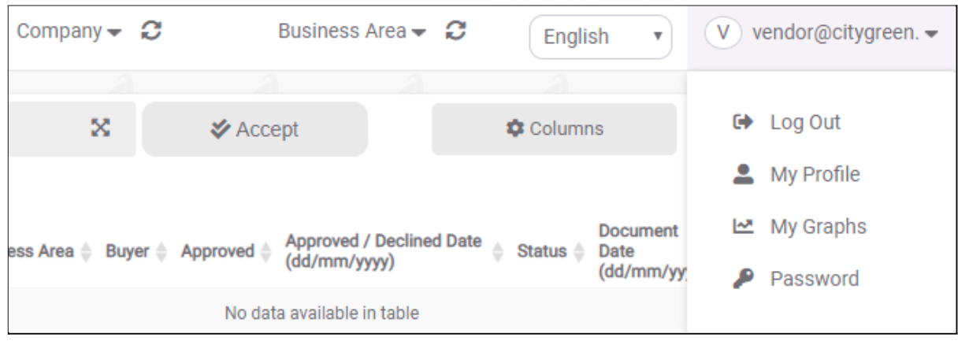Click the refresh icon beside Business Area
Screen dimensions: 980x341
point(454,33)
